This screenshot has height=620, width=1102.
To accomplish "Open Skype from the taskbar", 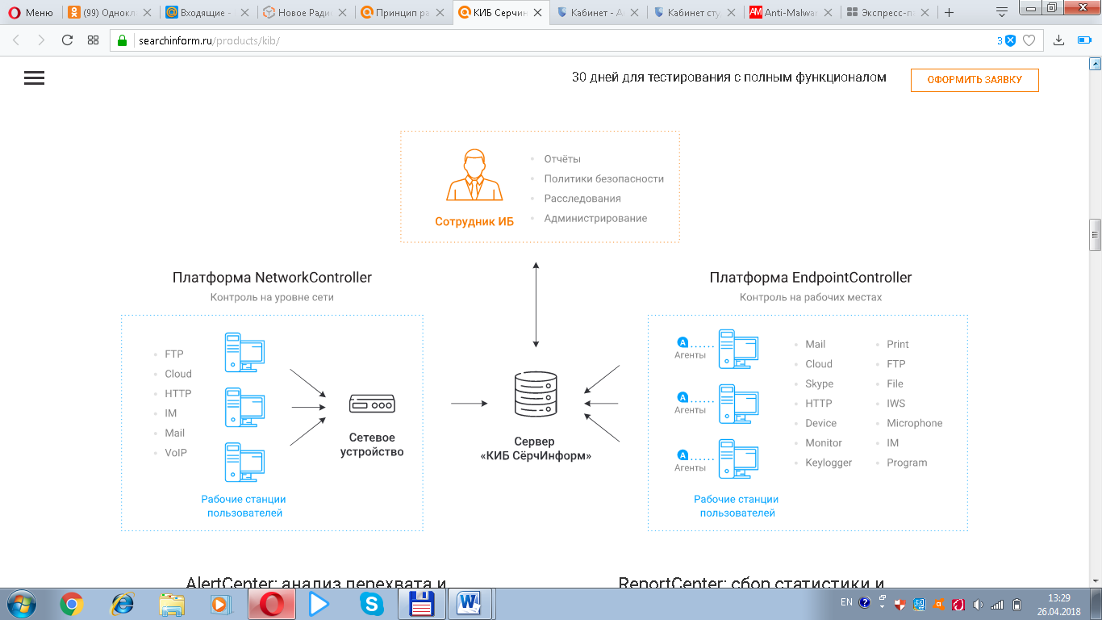I will 370,604.
